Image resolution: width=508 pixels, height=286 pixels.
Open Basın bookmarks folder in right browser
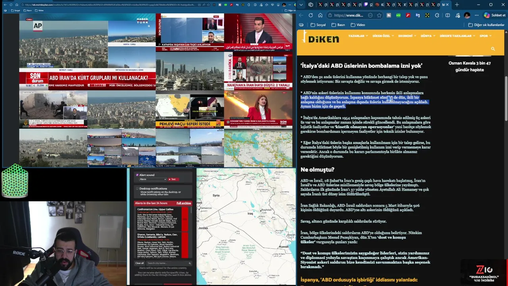coord(339,25)
